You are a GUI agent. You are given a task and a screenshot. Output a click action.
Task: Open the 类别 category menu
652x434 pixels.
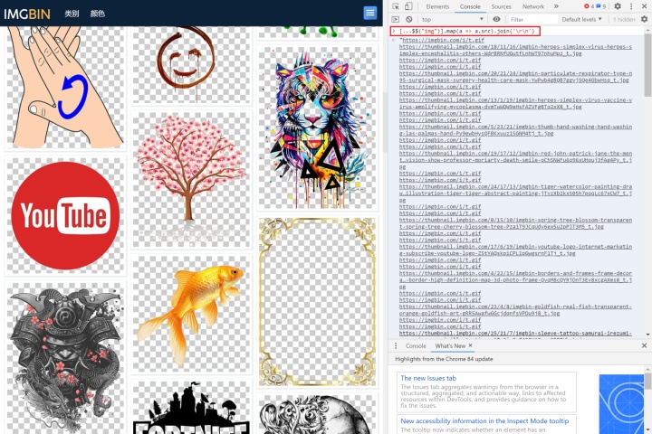[72, 14]
